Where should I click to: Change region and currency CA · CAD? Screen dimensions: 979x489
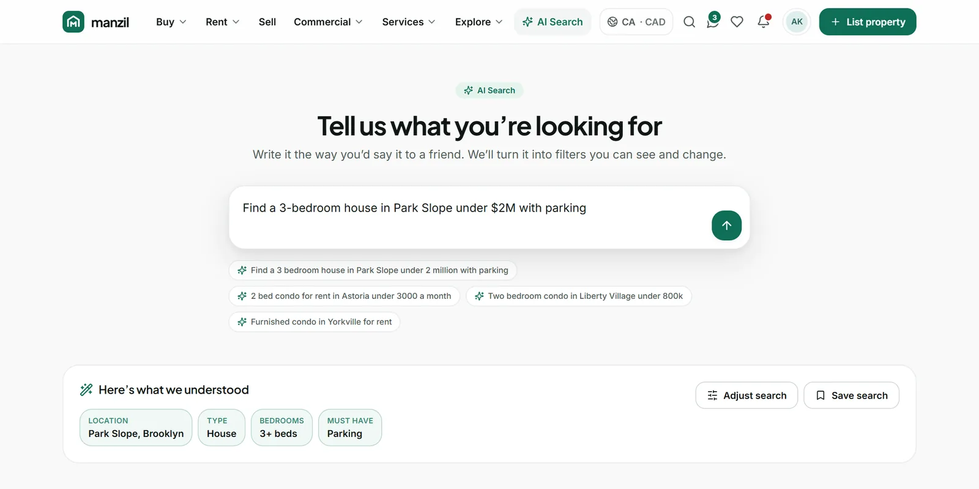pyautogui.click(x=636, y=22)
